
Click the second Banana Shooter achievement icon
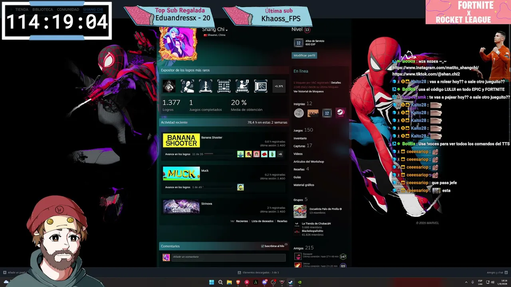[248, 154]
